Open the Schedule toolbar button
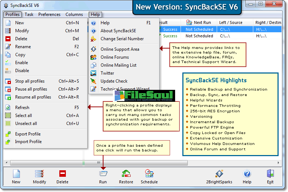Screen dimensions: 288x192 coord(149,176)
